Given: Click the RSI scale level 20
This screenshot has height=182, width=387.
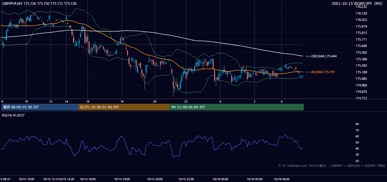Looking at the screenshot, I should click(x=357, y=161).
